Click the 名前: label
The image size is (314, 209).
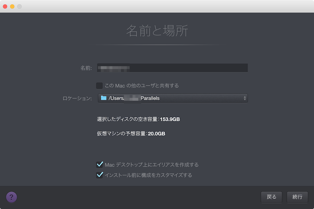(86, 68)
